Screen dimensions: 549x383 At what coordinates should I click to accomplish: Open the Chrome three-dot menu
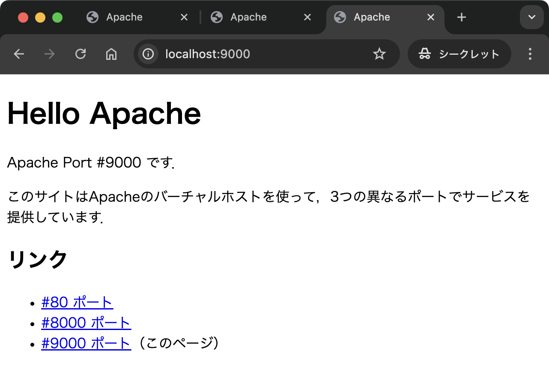[x=530, y=54]
